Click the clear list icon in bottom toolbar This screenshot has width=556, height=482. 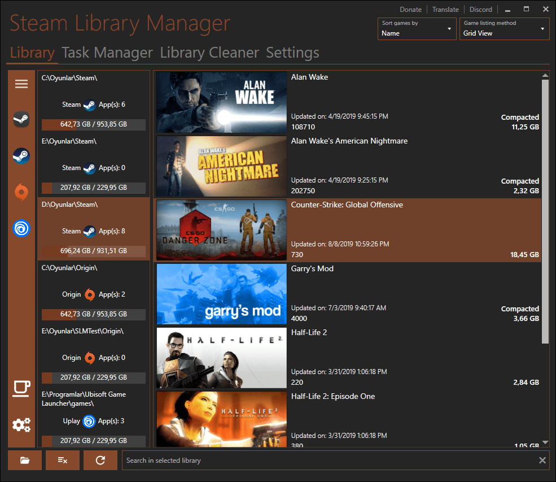tap(62, 460)
